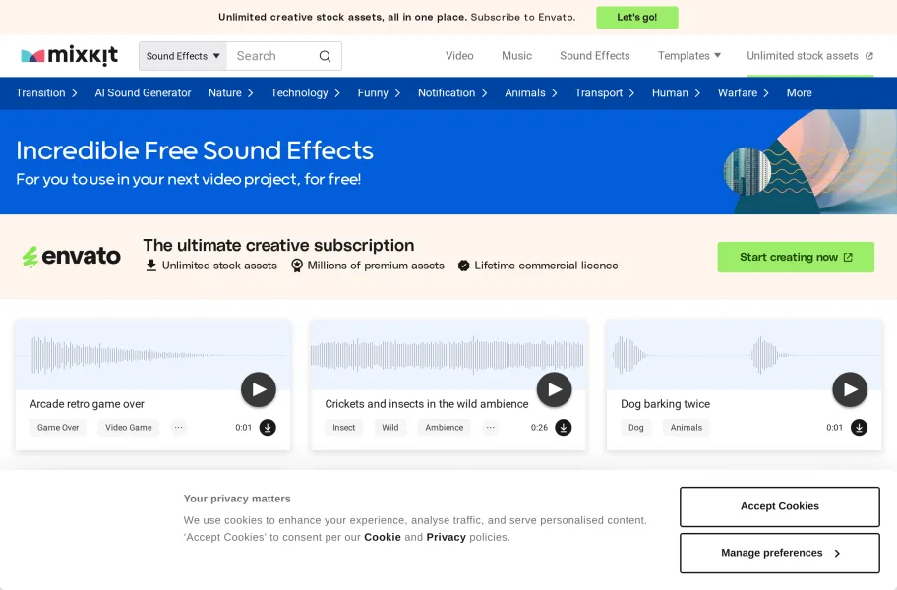Click the 'Incredible Free Sound Effects' heading

click(195, 150)
